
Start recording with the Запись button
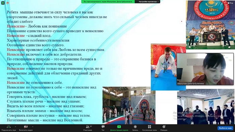click(135, 128)
